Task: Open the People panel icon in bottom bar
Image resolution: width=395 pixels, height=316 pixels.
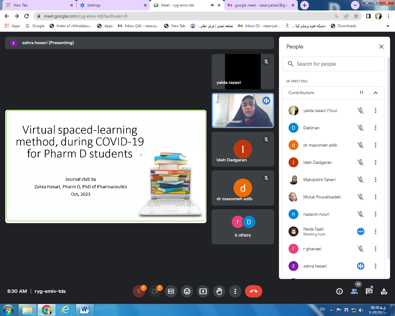Action: point(354,291)
